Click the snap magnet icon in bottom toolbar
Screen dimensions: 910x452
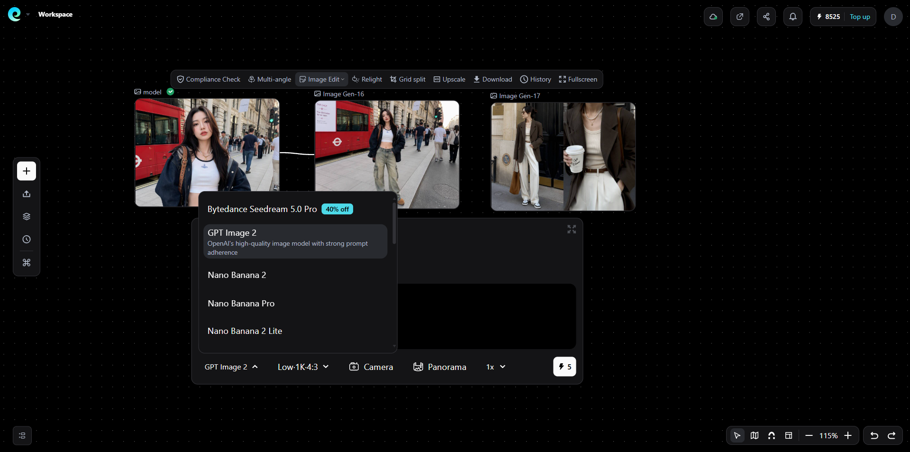(772, 435)
